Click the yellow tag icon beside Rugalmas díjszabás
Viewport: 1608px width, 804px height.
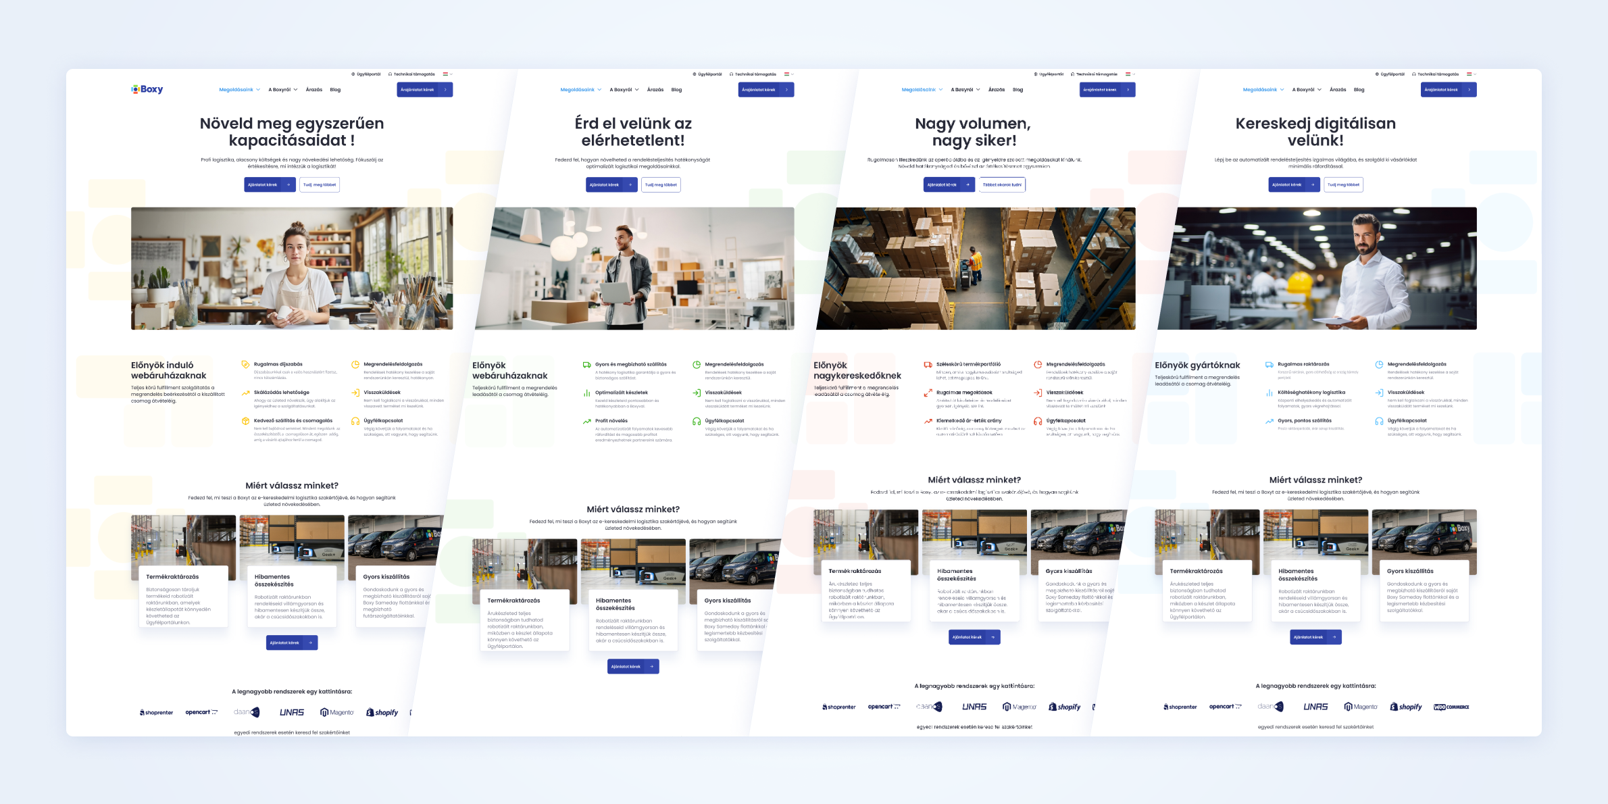tap(245, 365)
